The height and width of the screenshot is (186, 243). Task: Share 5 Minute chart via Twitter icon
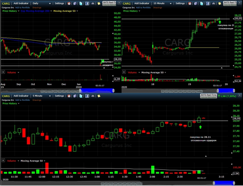(81, 96)
